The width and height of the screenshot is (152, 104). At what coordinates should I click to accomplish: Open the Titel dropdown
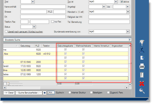coord(33,2)
